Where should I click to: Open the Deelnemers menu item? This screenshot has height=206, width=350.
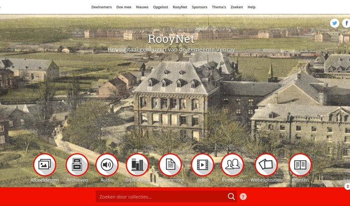[x=101, y=7]
